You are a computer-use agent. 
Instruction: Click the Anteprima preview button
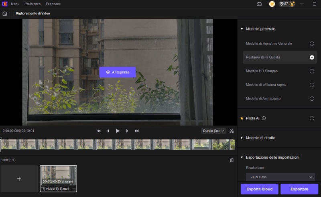(118, 72)
